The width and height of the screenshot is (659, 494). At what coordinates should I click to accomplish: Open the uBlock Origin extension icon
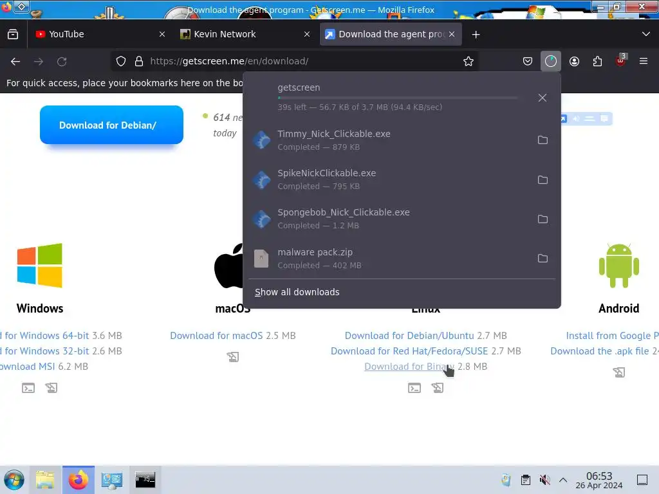point(620,61)
